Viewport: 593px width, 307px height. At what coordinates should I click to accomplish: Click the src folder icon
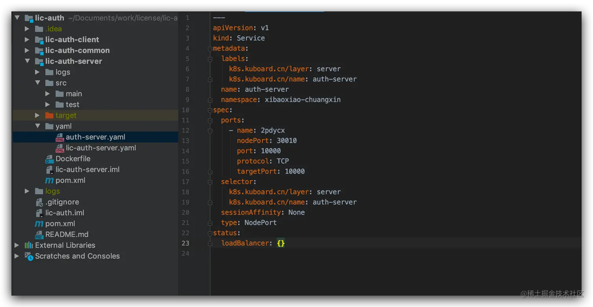(49, 83)
